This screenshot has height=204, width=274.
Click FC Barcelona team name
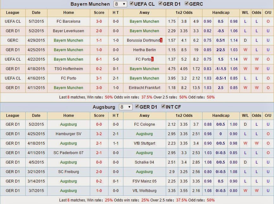pos(68,21)
